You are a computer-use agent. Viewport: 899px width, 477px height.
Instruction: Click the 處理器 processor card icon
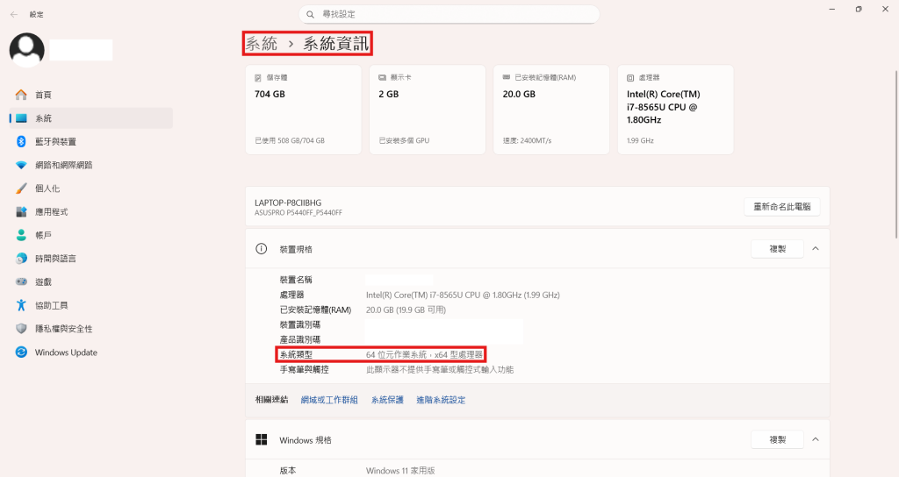pos(630,77)
